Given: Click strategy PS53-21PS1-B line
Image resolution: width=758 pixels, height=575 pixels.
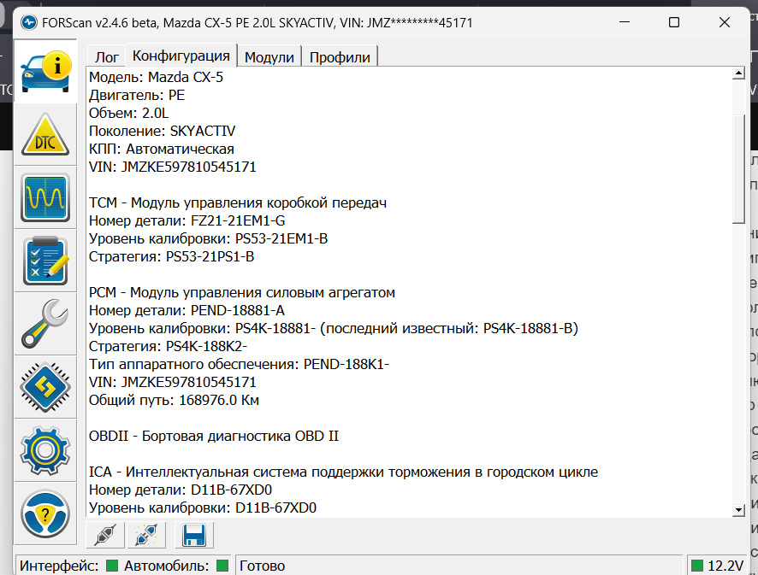Looking at the screenshot, I should point(172,256).
